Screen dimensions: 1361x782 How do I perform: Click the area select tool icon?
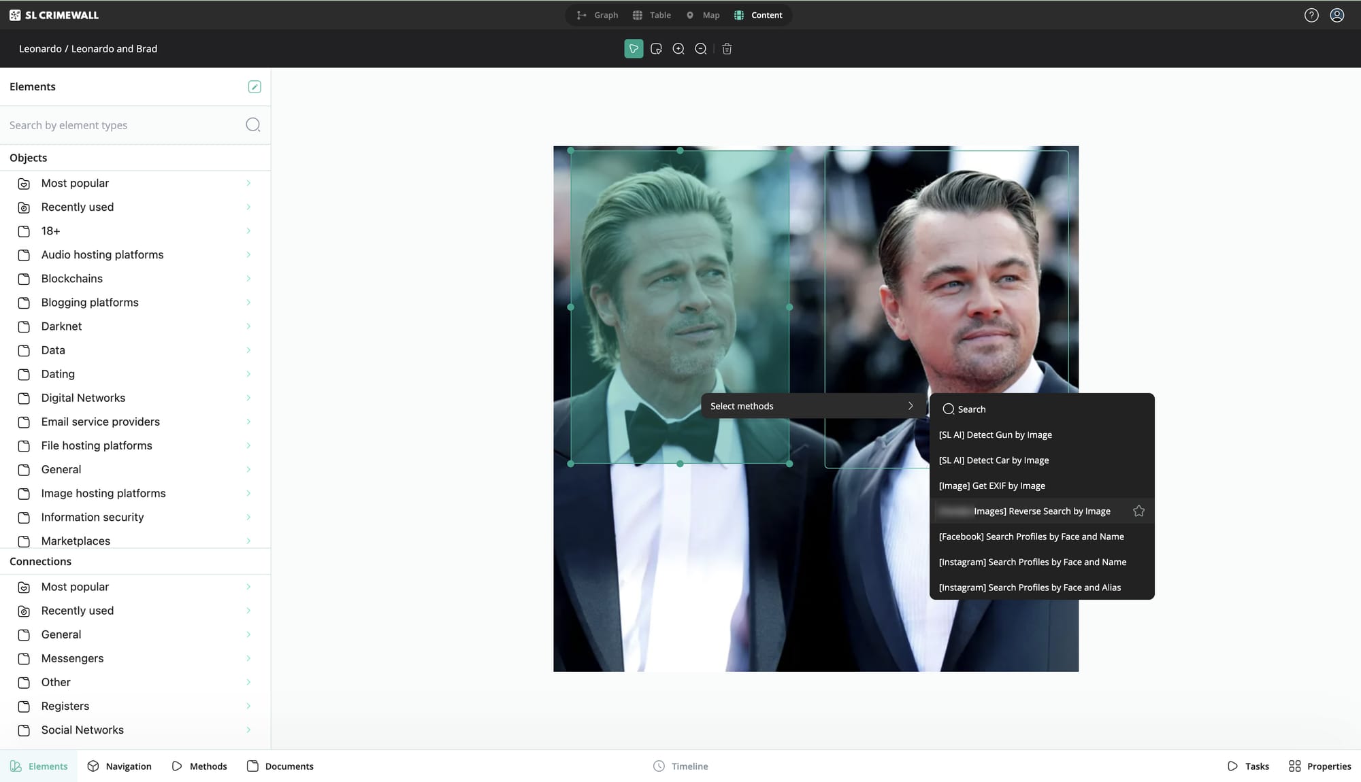(x=656, y=49)
